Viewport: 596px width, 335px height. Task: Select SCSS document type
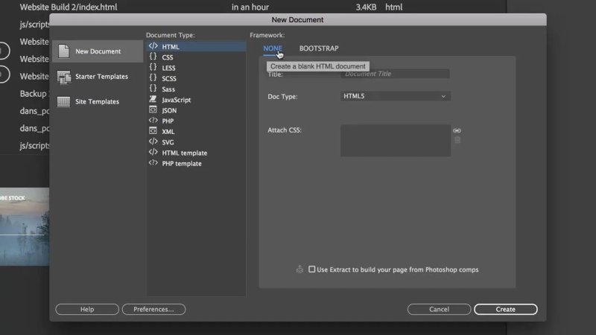(x=197, y=79)
